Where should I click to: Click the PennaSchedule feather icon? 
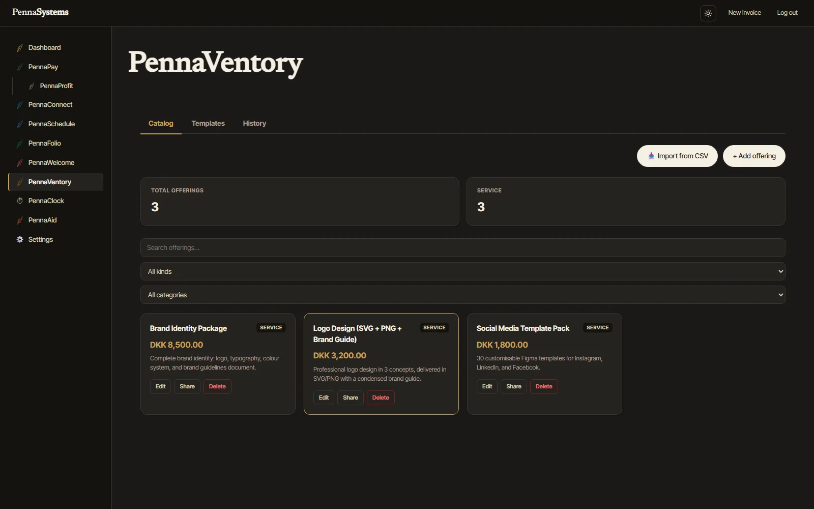click(x=20, y=124)
